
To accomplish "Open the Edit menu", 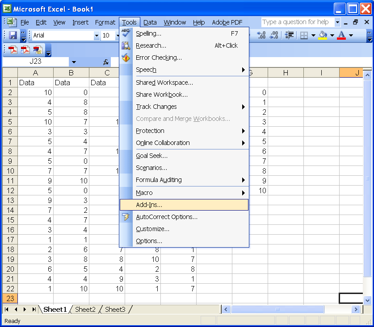I will point(41,22).
